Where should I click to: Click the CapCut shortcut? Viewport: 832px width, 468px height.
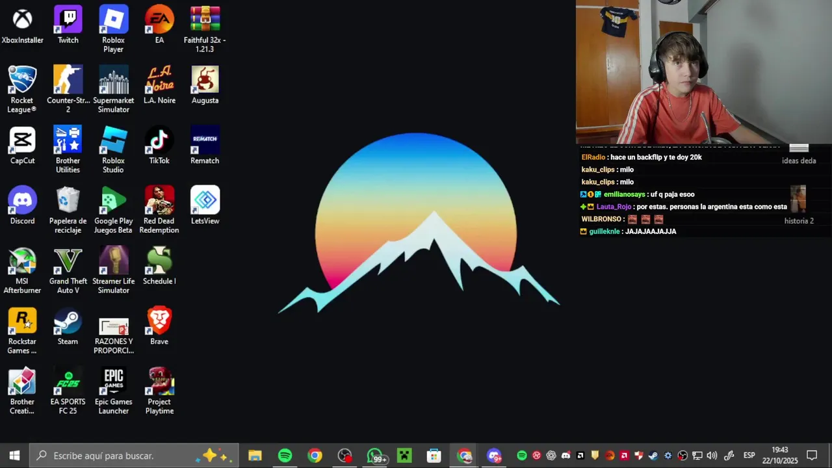point(22,146)
